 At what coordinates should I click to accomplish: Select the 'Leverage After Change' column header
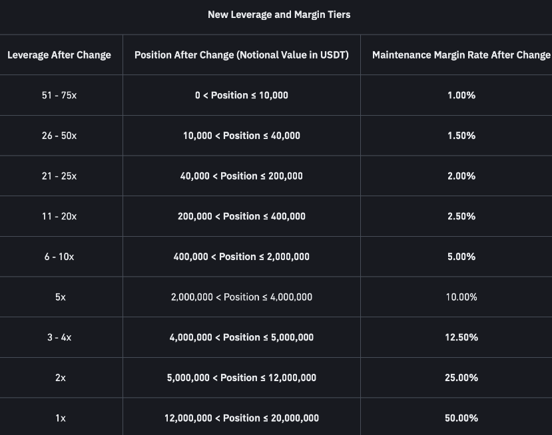coord(59,55)
